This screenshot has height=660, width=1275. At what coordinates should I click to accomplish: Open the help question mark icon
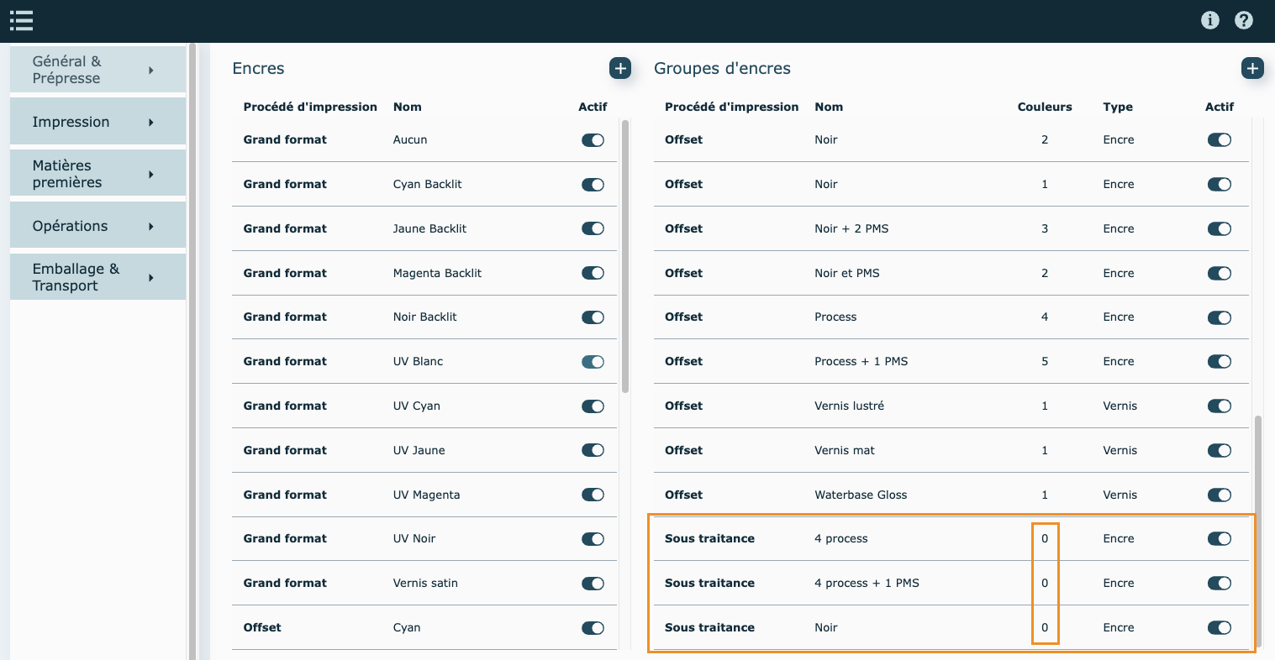pyautogui.click(x=1243, y=20)
